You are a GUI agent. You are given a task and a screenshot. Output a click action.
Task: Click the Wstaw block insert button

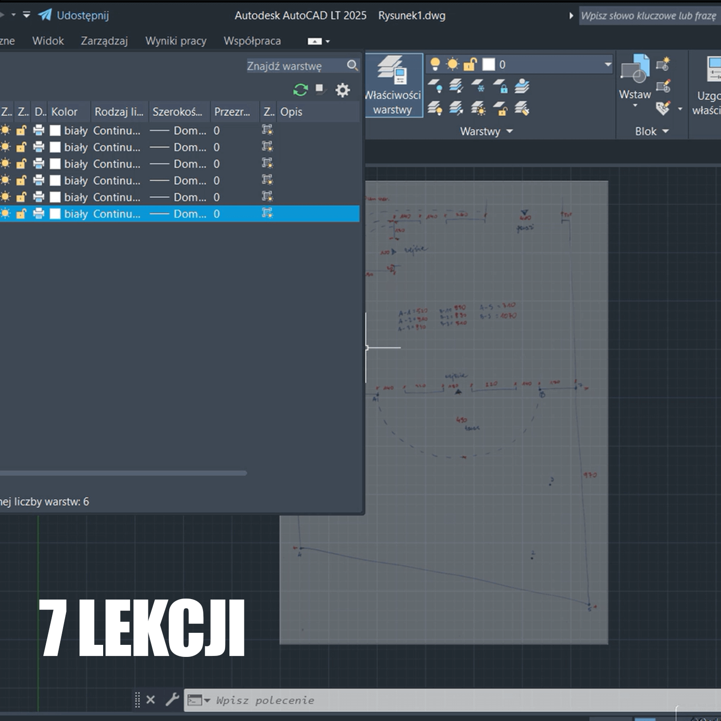[x=635, y=77]
